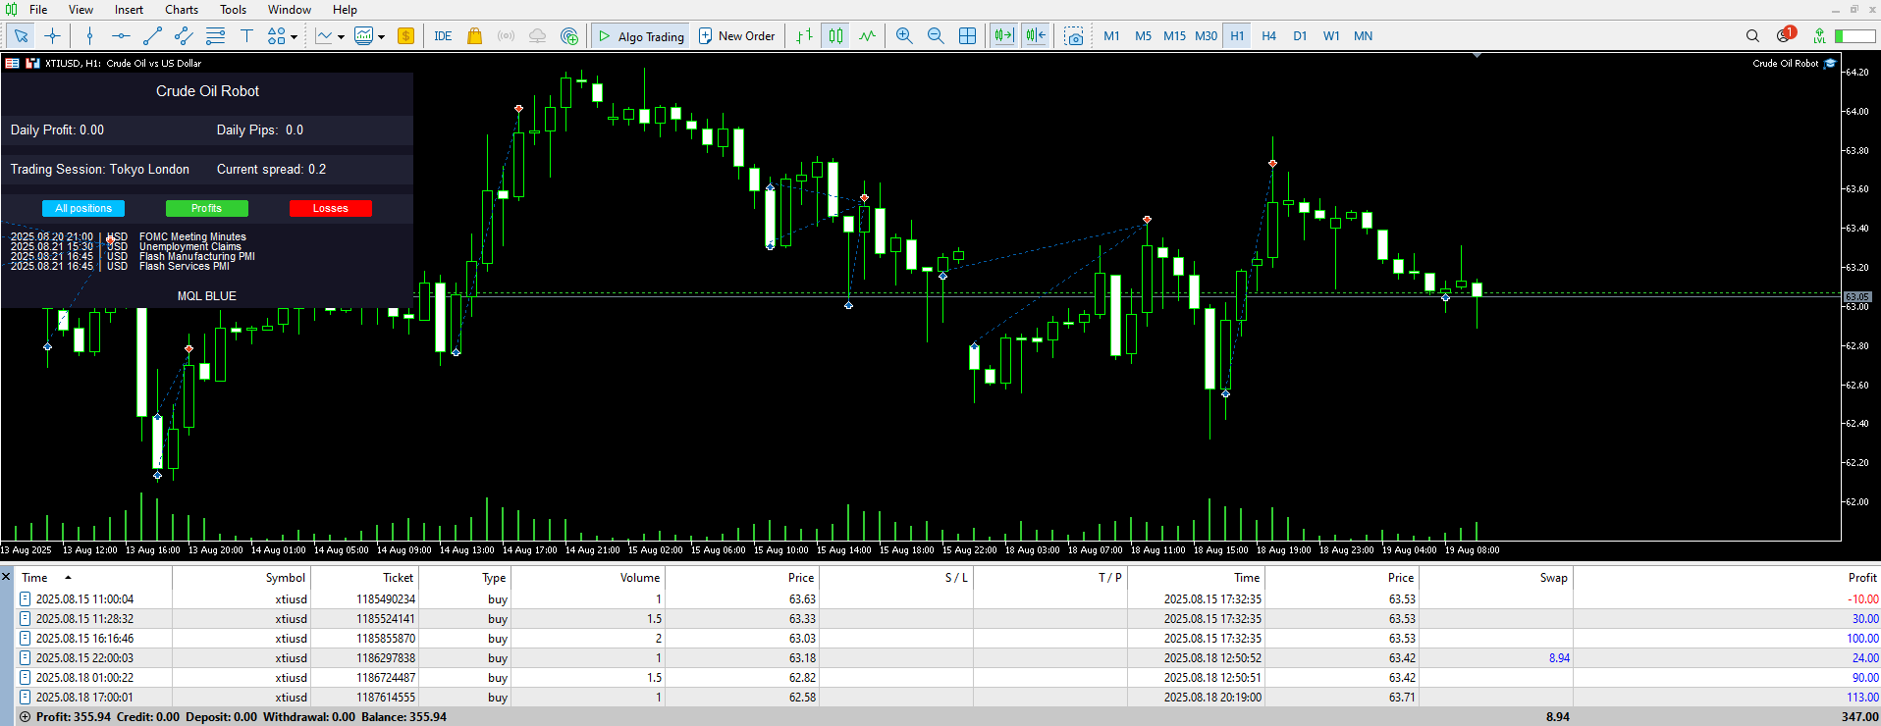Viewport: 1881px width, 726px height.
Task: Switch chart to candlestick mode
Action: coord(835,36)
